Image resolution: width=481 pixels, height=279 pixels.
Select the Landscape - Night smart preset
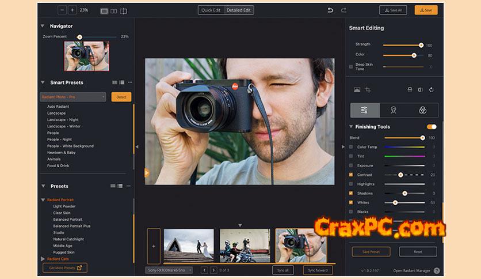click(63, 119)
